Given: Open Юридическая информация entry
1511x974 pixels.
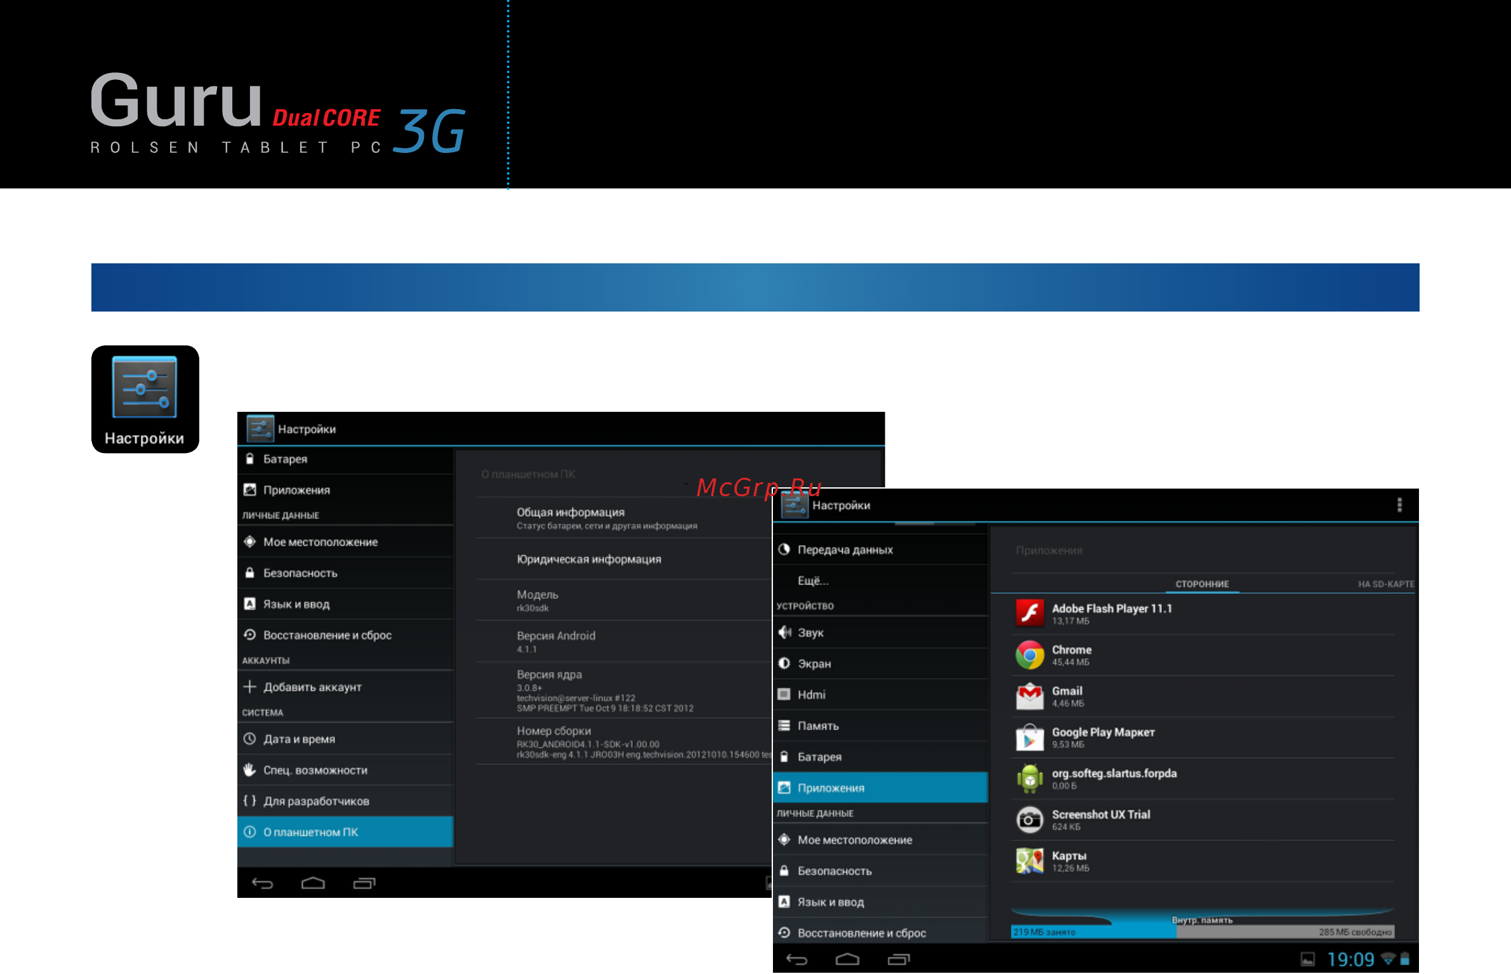Looking at the screenshot, I should click(624, 559).
